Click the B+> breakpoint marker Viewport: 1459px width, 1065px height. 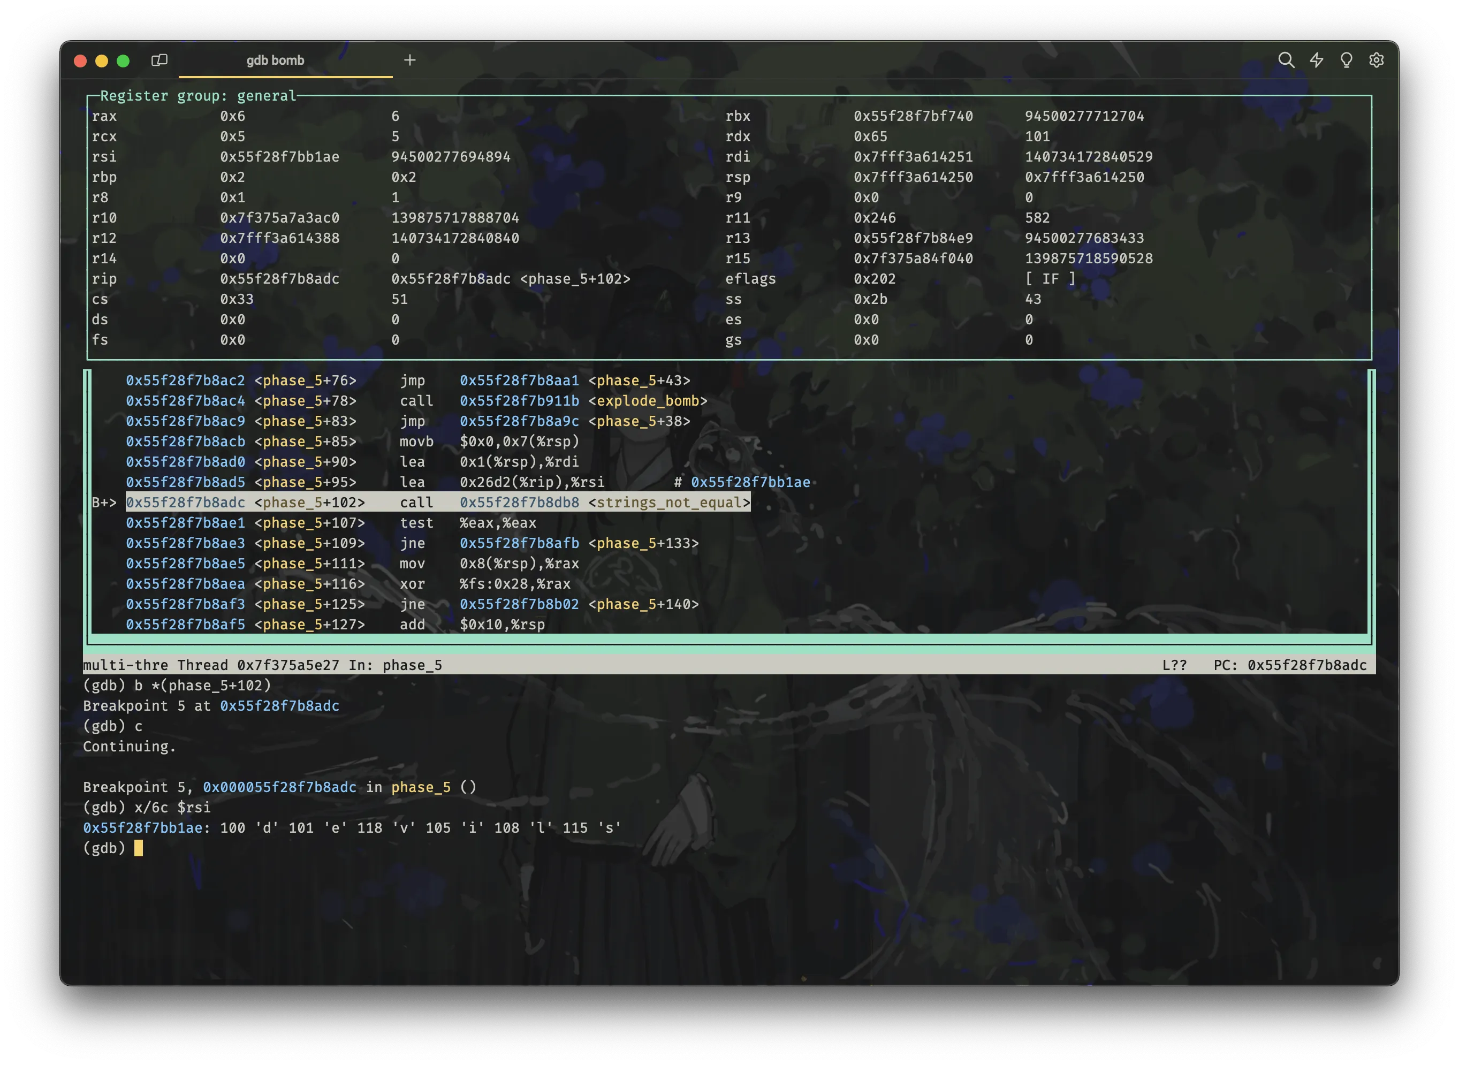(x=104, y=502)
